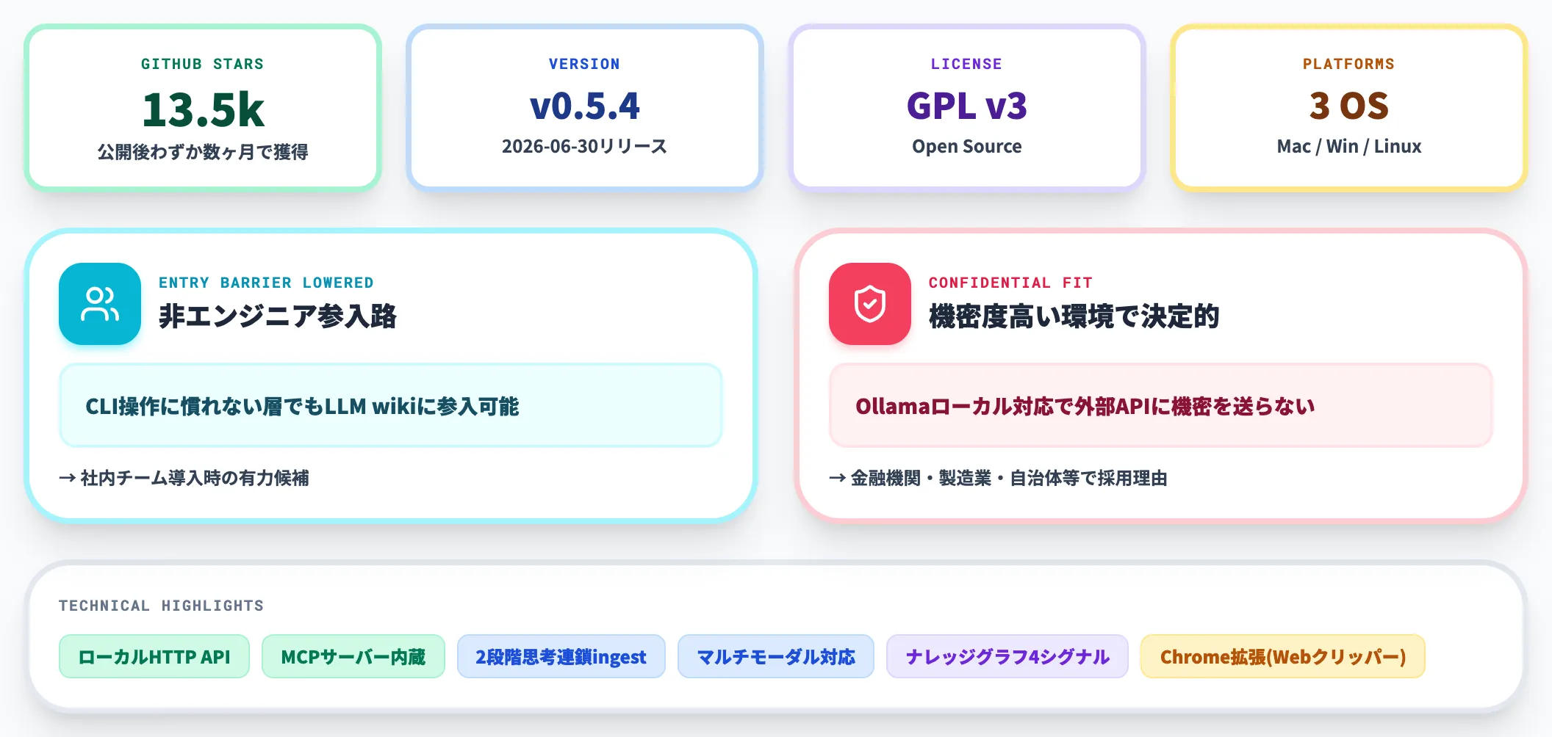
Task: Select the ナレッジグラフ4シグナル tag
Action: (1007, 656)
